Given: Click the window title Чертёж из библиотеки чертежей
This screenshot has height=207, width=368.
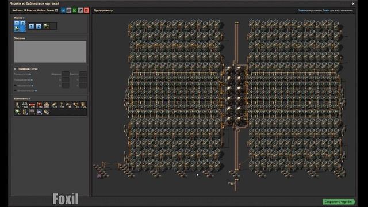Looking at the screenshot, I should coord(34,3).
